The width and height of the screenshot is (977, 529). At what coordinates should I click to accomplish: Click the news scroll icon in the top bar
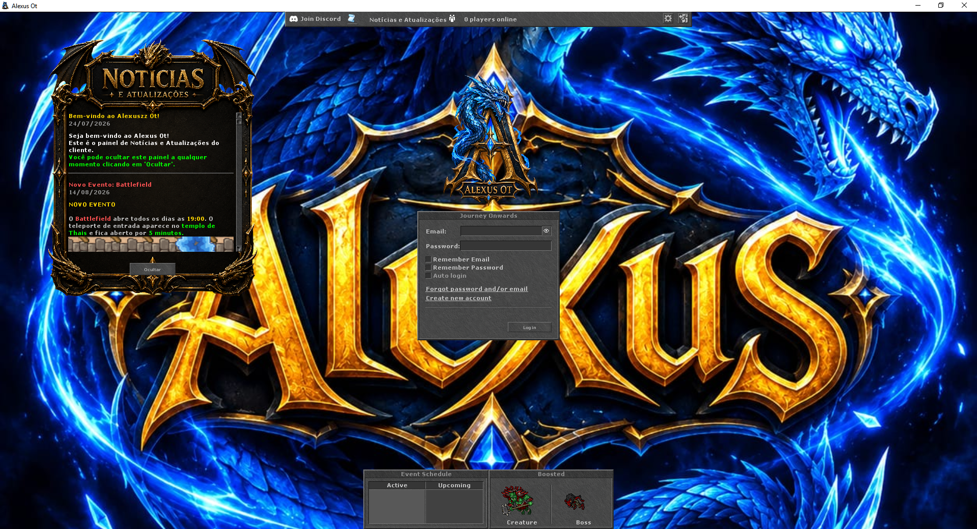point(351,19)
